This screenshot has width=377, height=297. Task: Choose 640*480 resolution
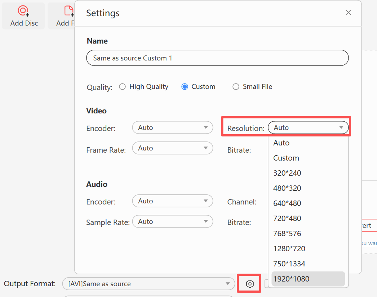point(308,203)
